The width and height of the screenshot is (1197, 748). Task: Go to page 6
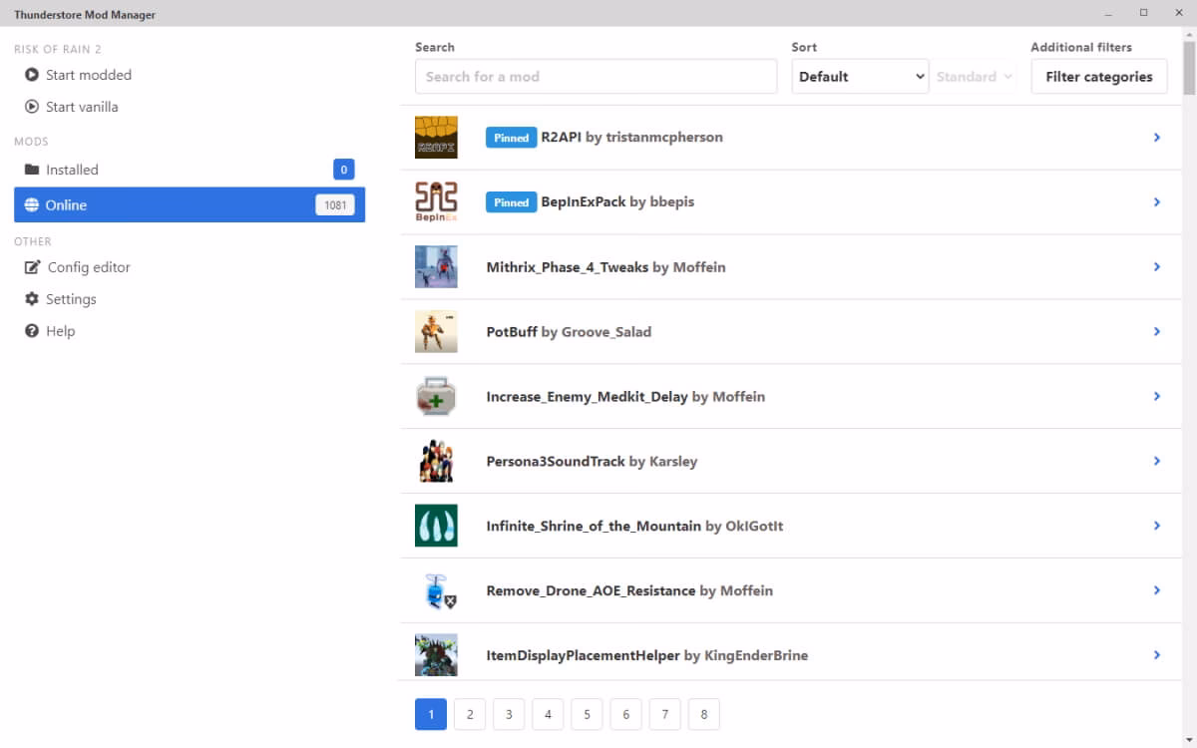[625, 714]
